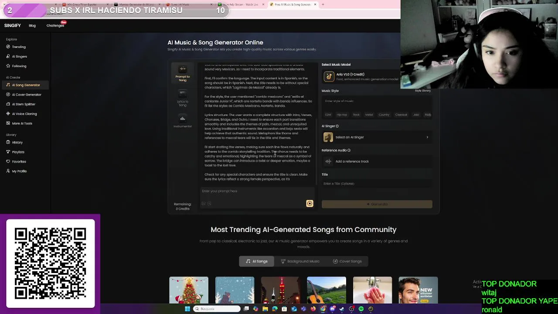Open Spotify from the taskbar
The height and width of the screenshot is (314, 558).
point(361,309)
